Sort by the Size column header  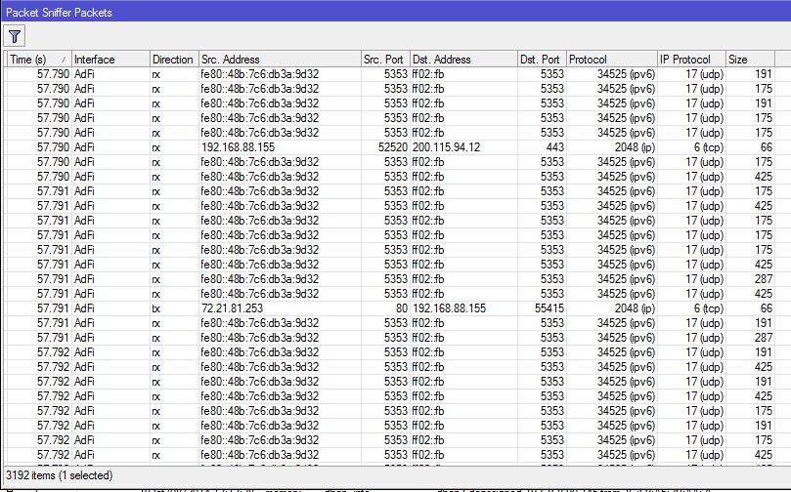point(750,59)
